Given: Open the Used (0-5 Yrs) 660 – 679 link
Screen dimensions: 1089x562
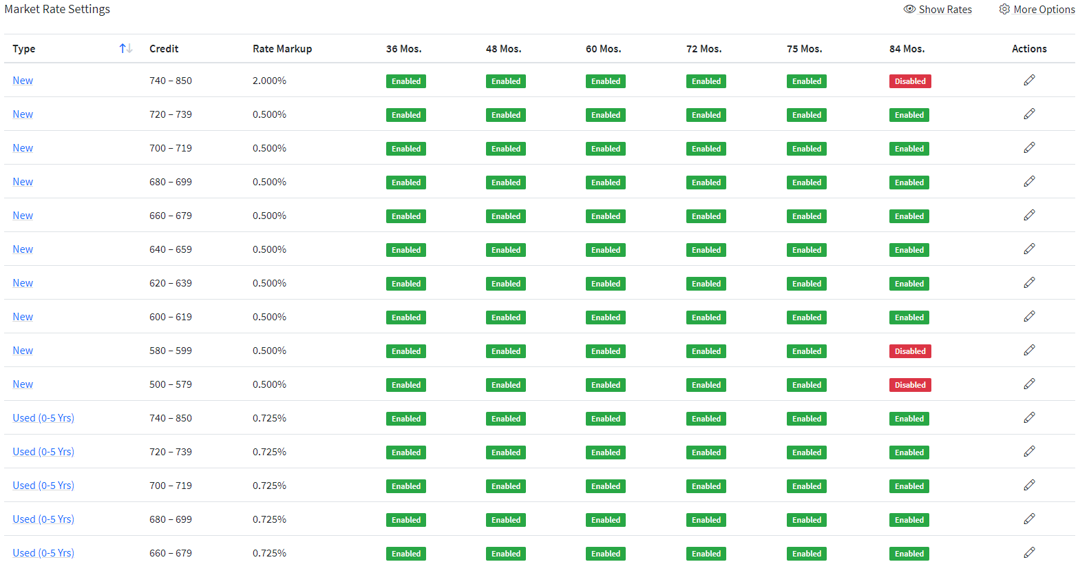Looking at the screenshot, I should tap(43, 553).
